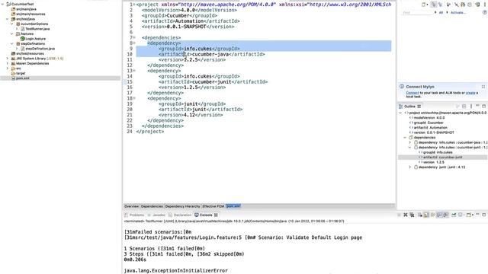Select the Console view tab
488x274 pixels.
tap(206, 215)
